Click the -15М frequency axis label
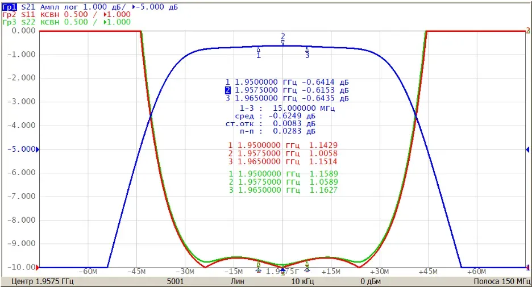The width and height of the screenshot is (532, 287). 234,272
